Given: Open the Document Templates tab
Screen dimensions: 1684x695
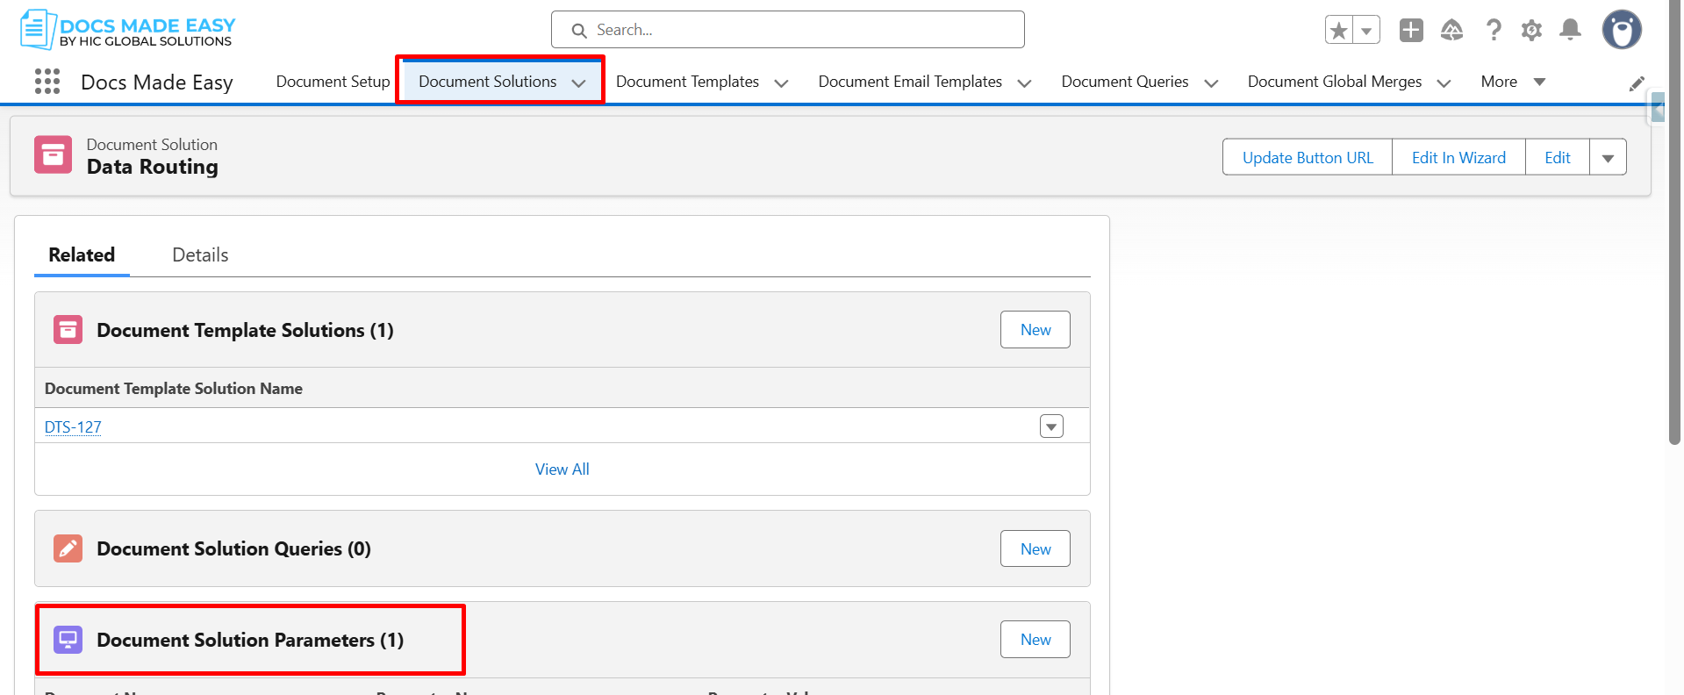Looking at the screenshot, I should coord(687,82).
